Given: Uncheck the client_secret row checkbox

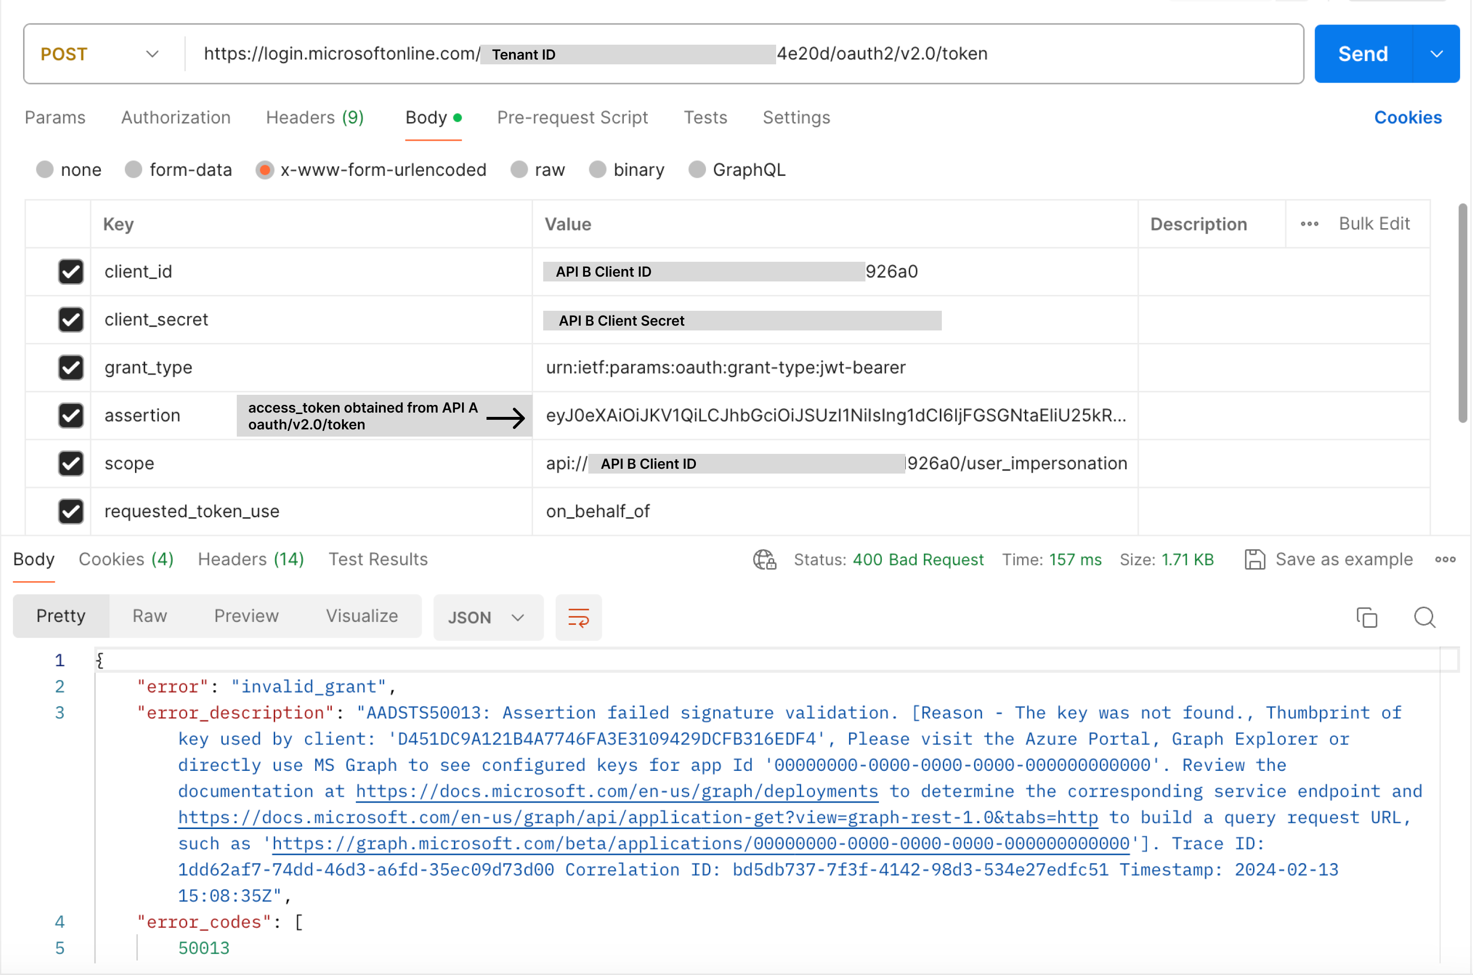Looking at the screenshot, I should (71, 319).
